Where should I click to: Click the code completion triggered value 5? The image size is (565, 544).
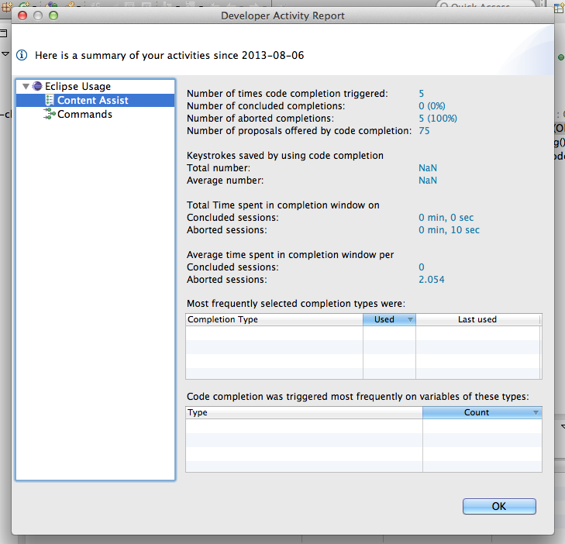coord(421,94)
